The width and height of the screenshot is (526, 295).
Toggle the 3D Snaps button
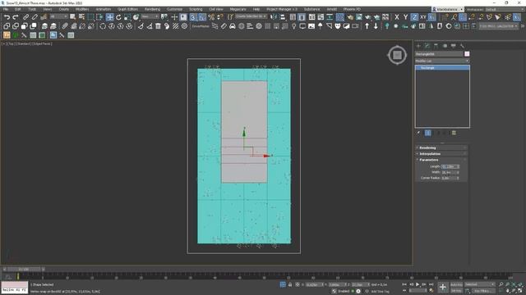click(193, 17)
